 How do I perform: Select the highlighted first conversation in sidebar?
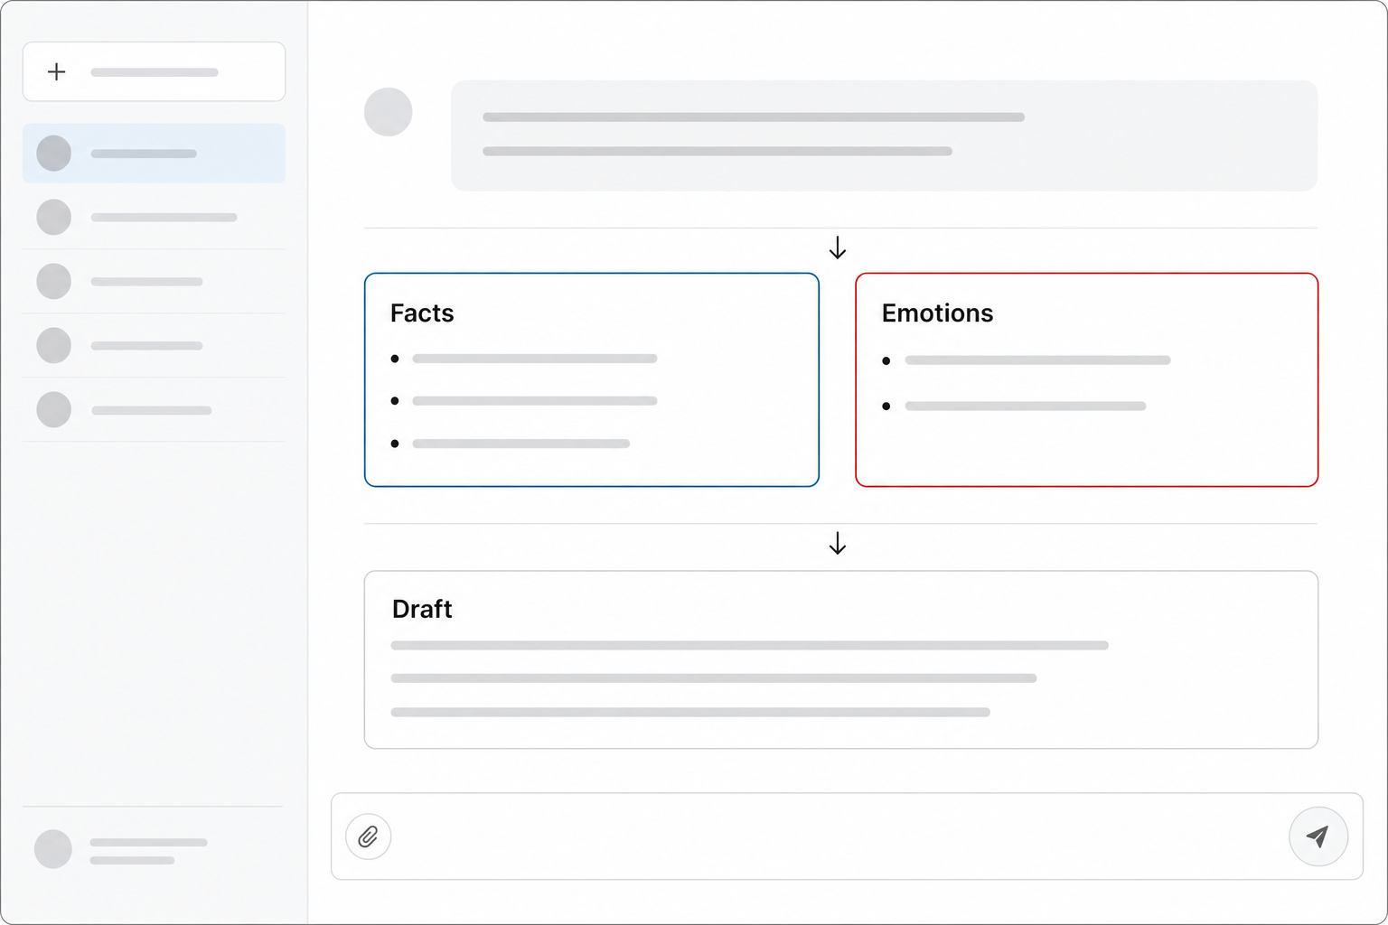[154, 154]
